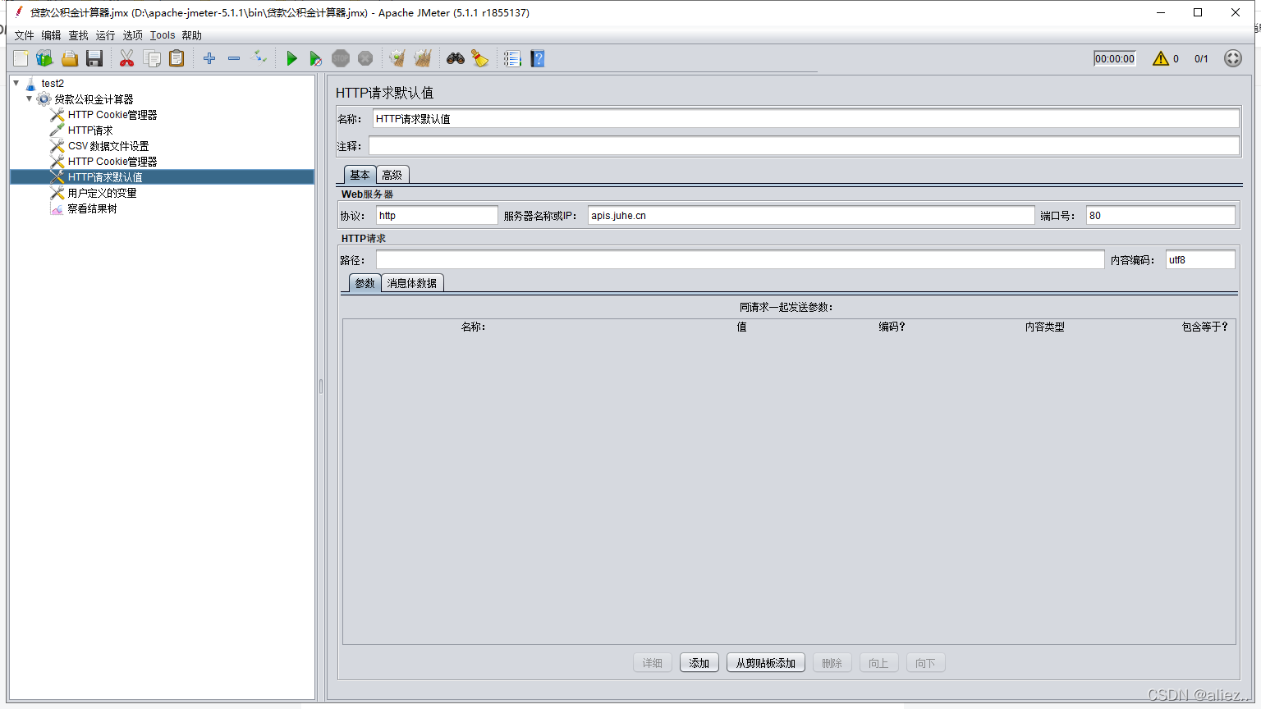Switch to the 高级 tab

[392, 175]
